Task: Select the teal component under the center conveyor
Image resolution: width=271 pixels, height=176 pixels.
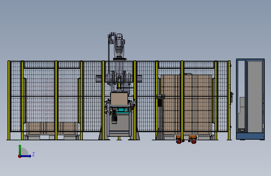Action: [121, 110]
